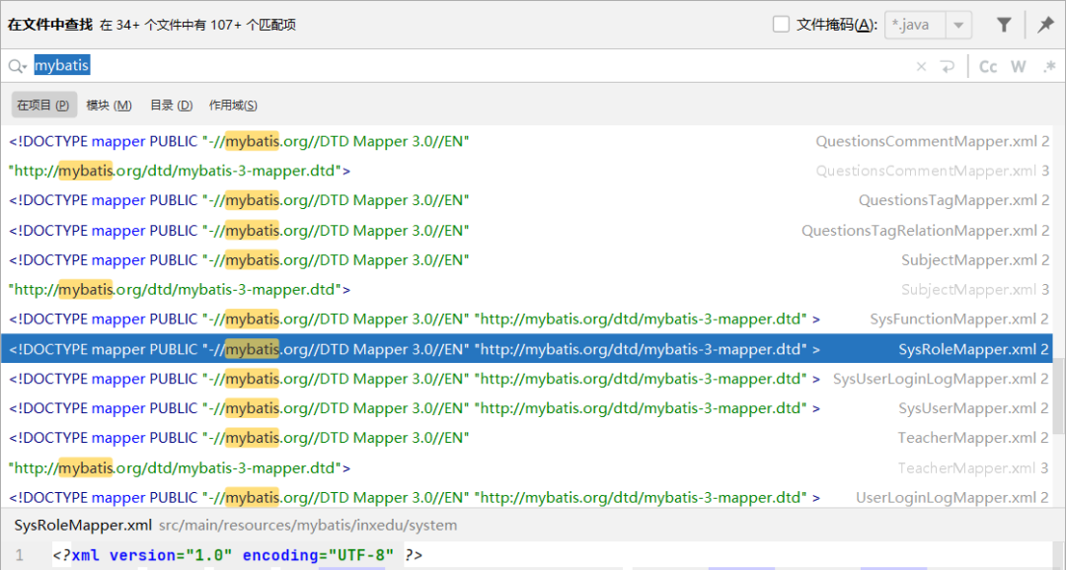The height and width of the screenshot is (570, 1066).
Task: Select SysUserMapper.xml 2 result row
Action: pyautogui.click(x=527, y=407)
